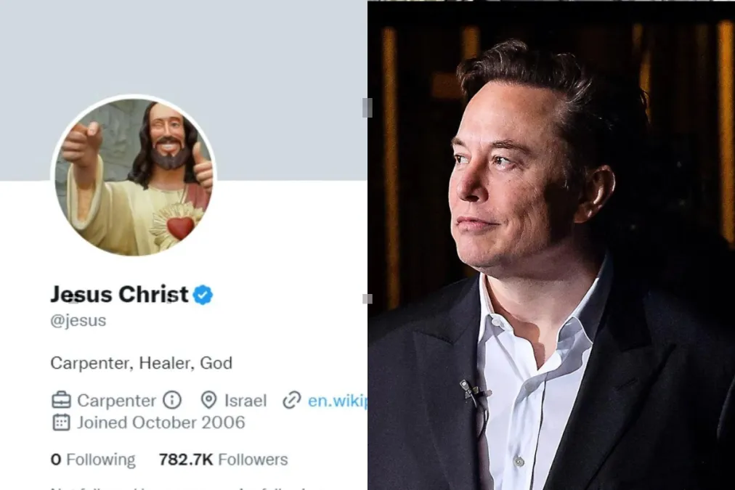This screenshot has height=490, width=735.
Task: View the 0 Following list
Action: (x=93, y=459)
